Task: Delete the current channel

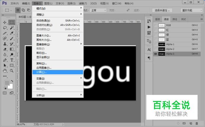Action: (197, 123)
